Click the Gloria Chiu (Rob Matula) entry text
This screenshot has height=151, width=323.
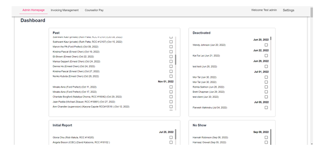[x=73, y=137]
